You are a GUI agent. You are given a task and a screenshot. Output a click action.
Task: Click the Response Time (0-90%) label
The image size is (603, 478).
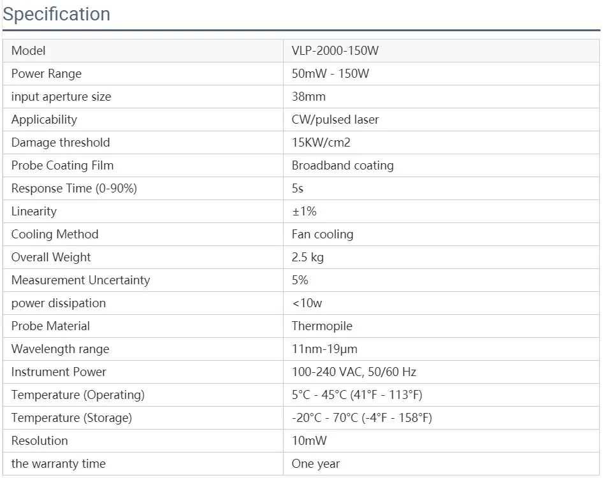pyautogui.click(x=74, y=189)
